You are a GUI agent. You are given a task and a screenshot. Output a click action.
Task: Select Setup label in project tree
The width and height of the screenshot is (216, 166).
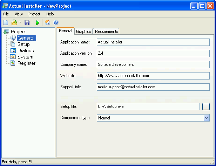tap(23, 44)
